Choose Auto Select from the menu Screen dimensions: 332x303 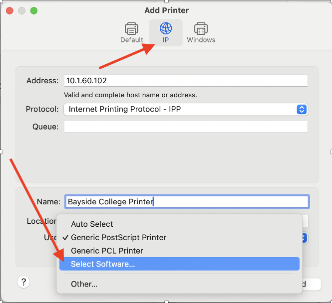click(x=92, y=224)
